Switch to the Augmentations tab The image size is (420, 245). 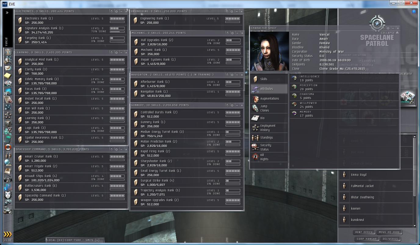[x=269, y=98]
